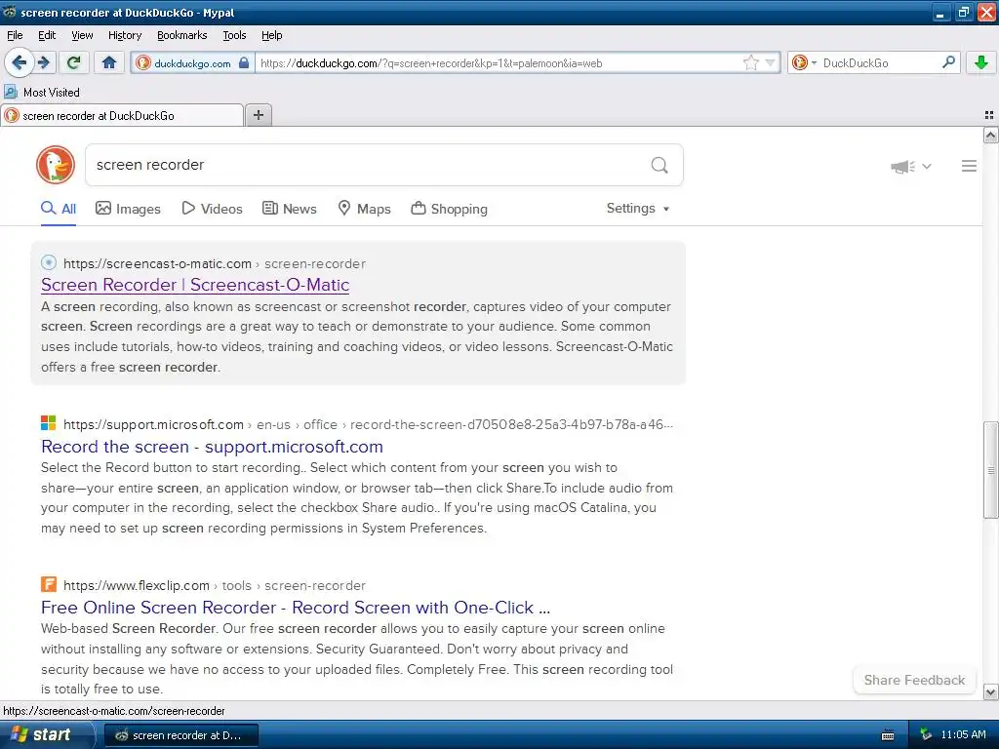The image size is (999, 749).
Task: Open the Home page button
Action: pyautogui.click(x=109, y=62)
